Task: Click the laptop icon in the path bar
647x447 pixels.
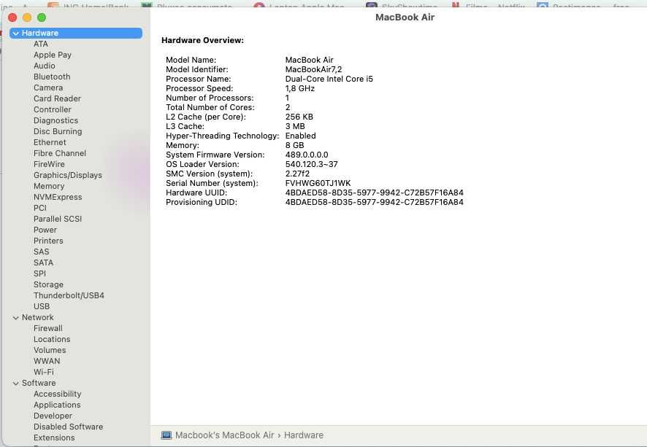Action: coord(166,435)
